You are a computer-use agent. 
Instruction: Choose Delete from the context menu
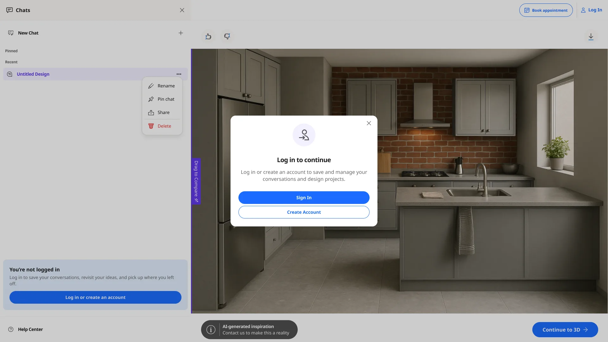(x=162, y=126)
